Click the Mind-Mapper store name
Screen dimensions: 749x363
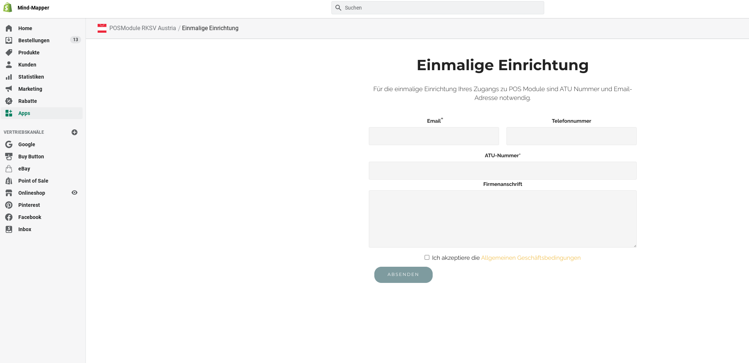click(x=33, y=8)
